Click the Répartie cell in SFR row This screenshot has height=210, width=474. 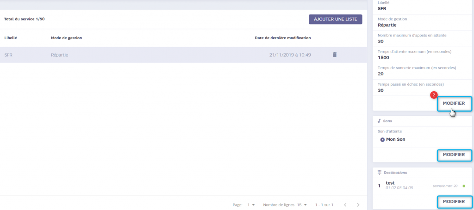pos(60,55)
